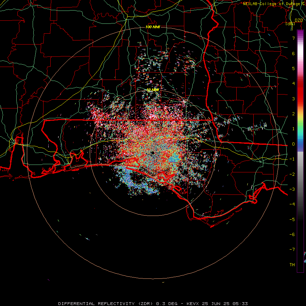Click the DZD product label above color scale
The image size is (306, 306).
(299, 20)
